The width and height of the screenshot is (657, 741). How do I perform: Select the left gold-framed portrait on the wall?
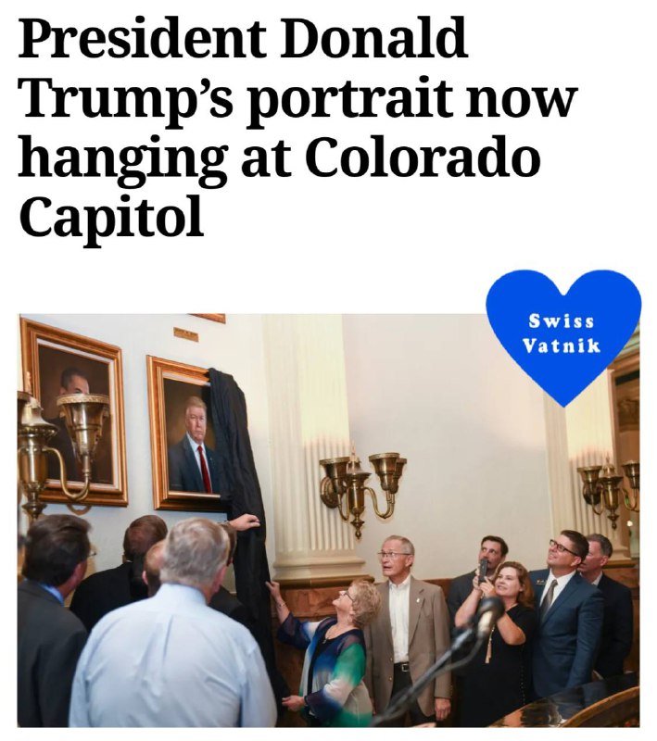[x=72, y=411]
